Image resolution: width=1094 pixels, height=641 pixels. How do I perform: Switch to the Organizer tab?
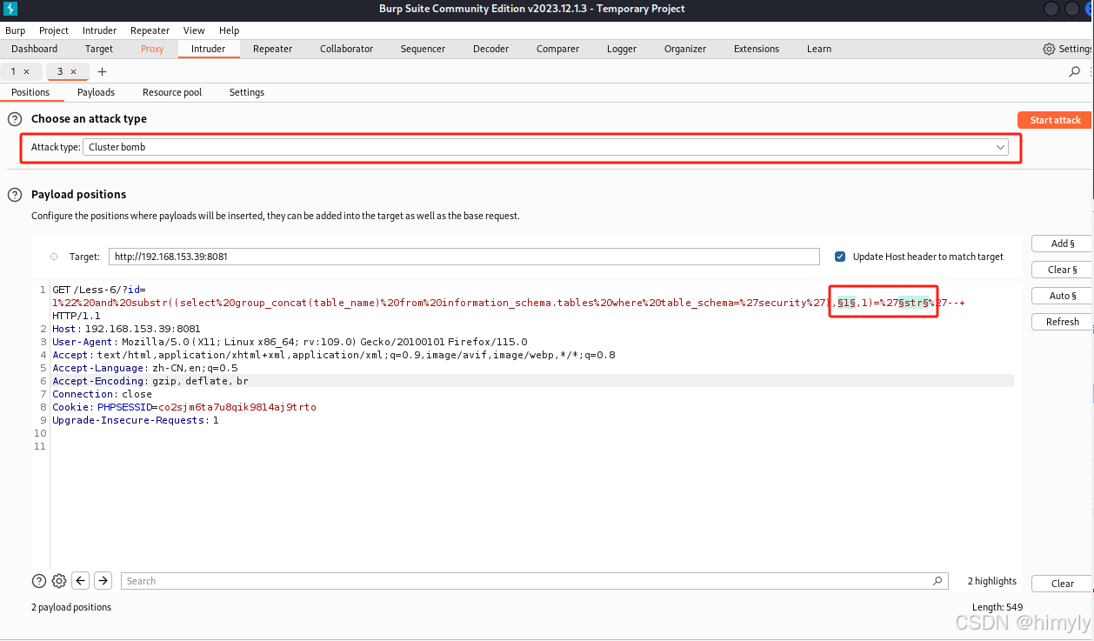(x=685, y=49)
